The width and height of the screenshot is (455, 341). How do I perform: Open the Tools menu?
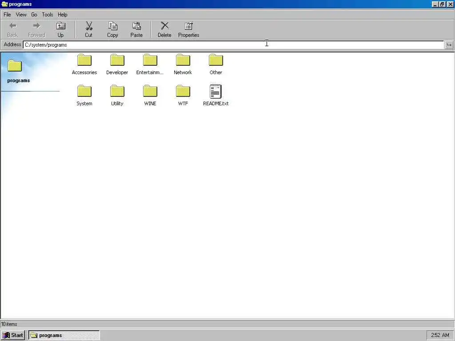(47, 15)
